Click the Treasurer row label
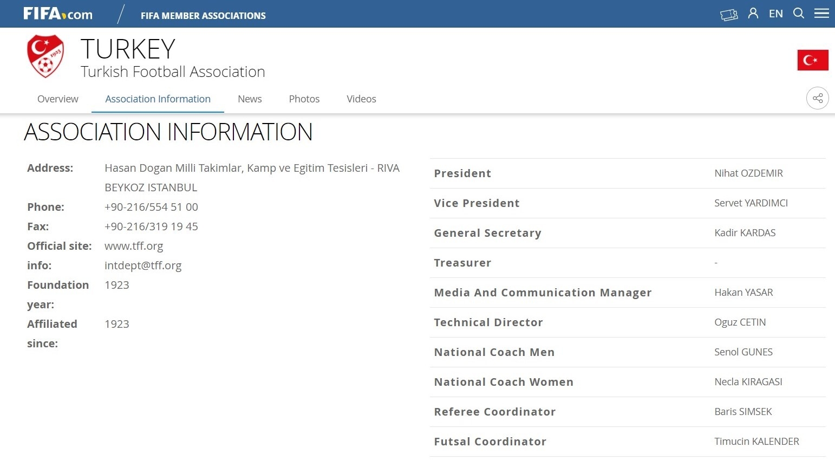The width and height of the screenshot is (835, 460). tap(462, 263)
